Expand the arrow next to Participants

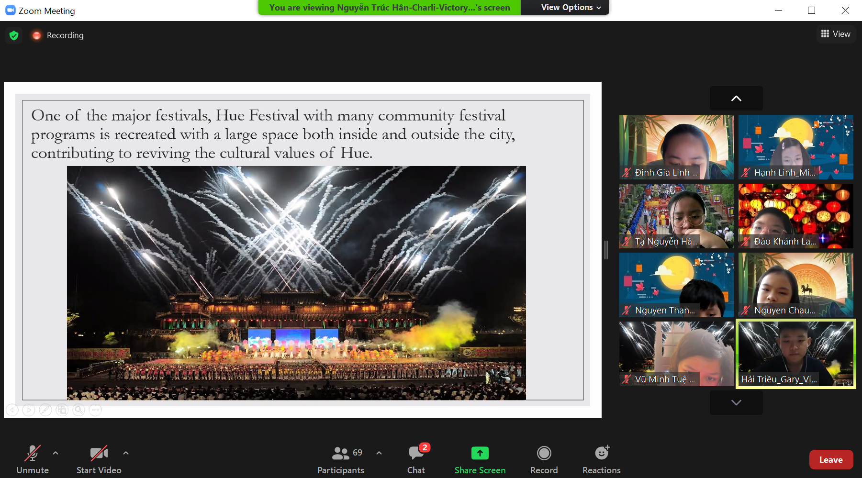379,453
